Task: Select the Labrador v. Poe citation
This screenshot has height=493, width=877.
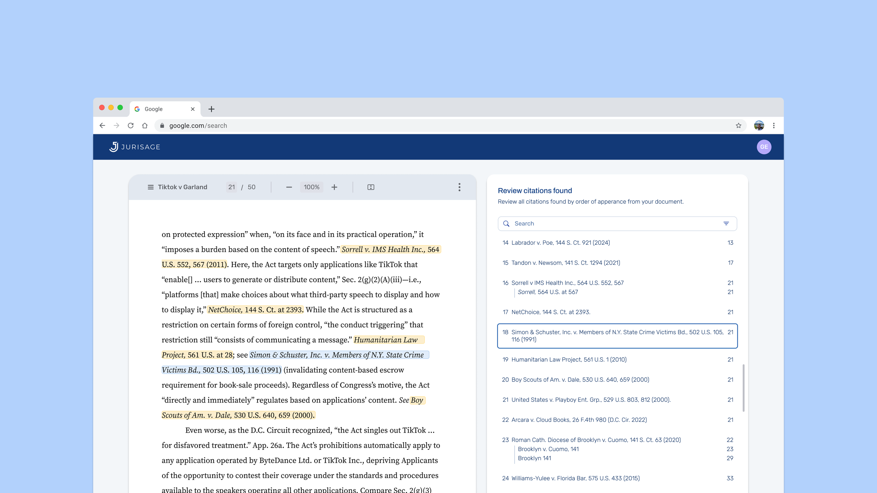Action: pos(561,243)
